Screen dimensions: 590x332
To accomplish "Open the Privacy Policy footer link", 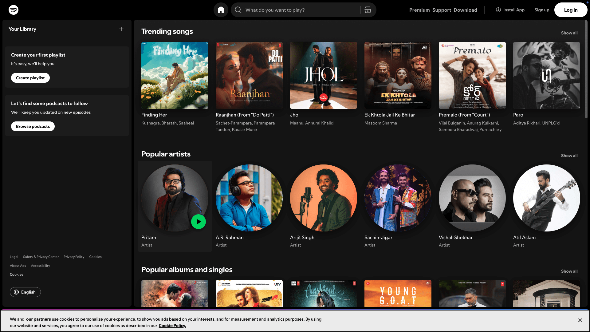I will pyautogui.click(x=74, y=257).
